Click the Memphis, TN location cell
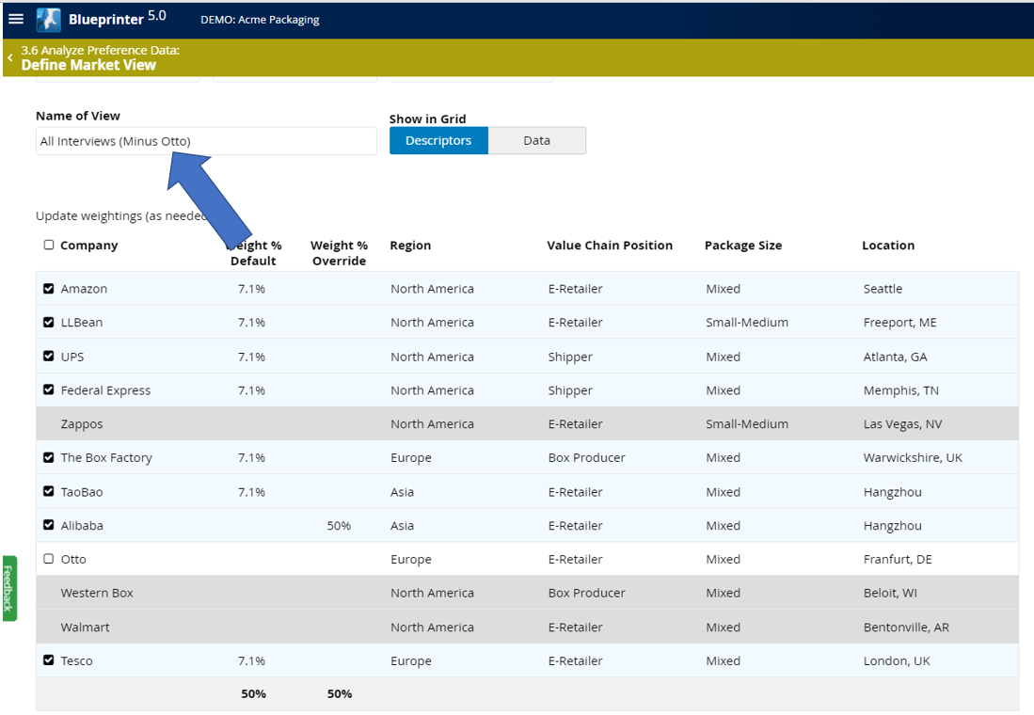This screenshot has height=715, width=1034. [x=900, y=390]
